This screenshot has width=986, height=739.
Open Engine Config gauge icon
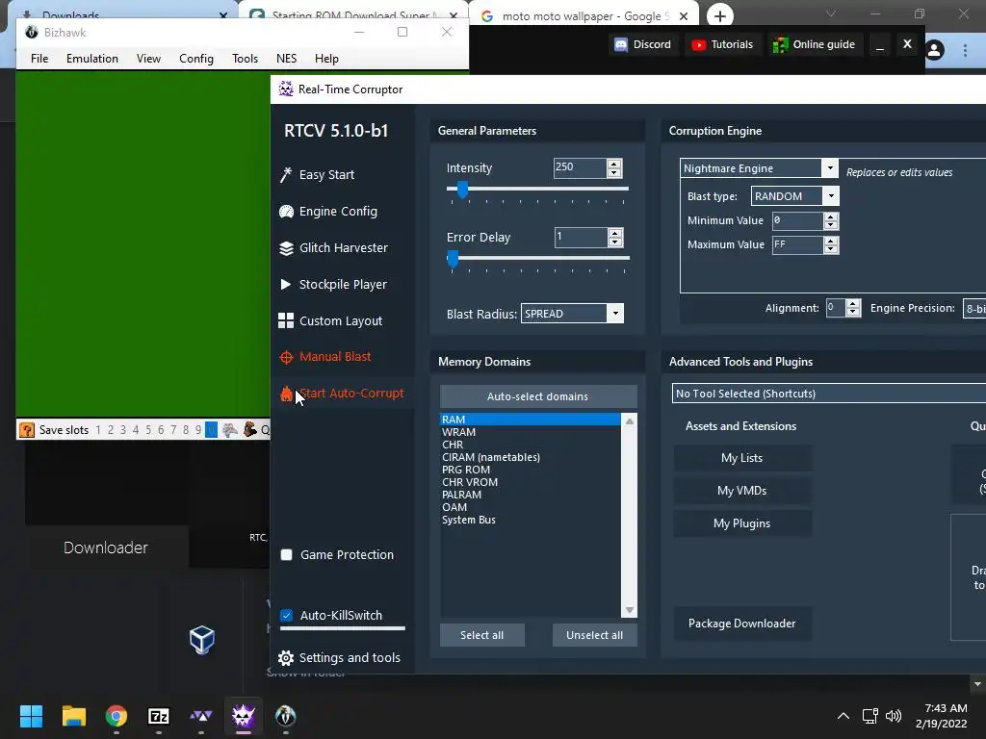coord(286,212)
